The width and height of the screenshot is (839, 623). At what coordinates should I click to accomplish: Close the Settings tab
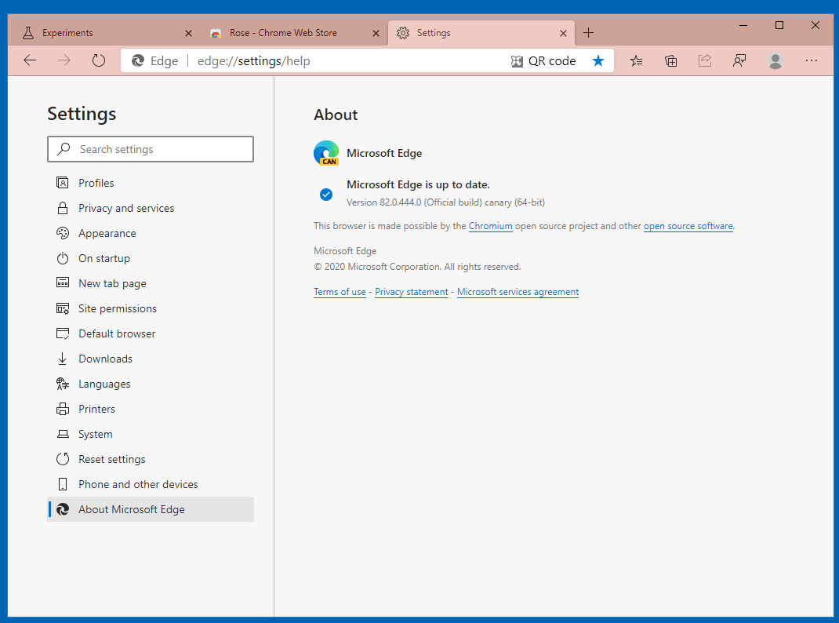(563, 33)
